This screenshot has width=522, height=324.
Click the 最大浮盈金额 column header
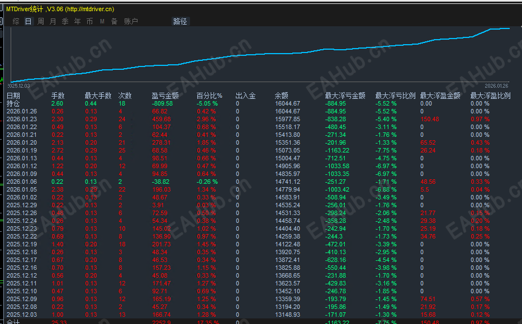click(440, 96)
